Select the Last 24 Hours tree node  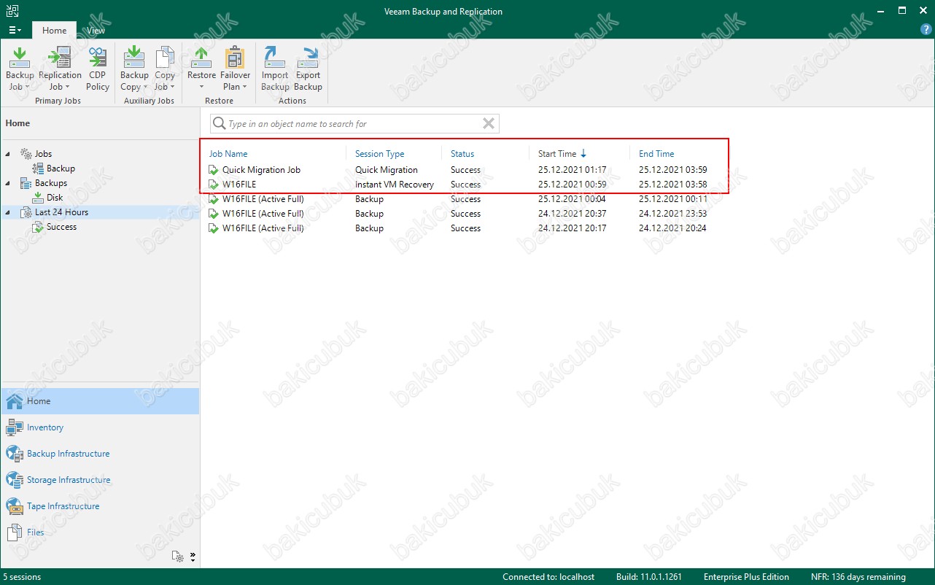[61, 212]
